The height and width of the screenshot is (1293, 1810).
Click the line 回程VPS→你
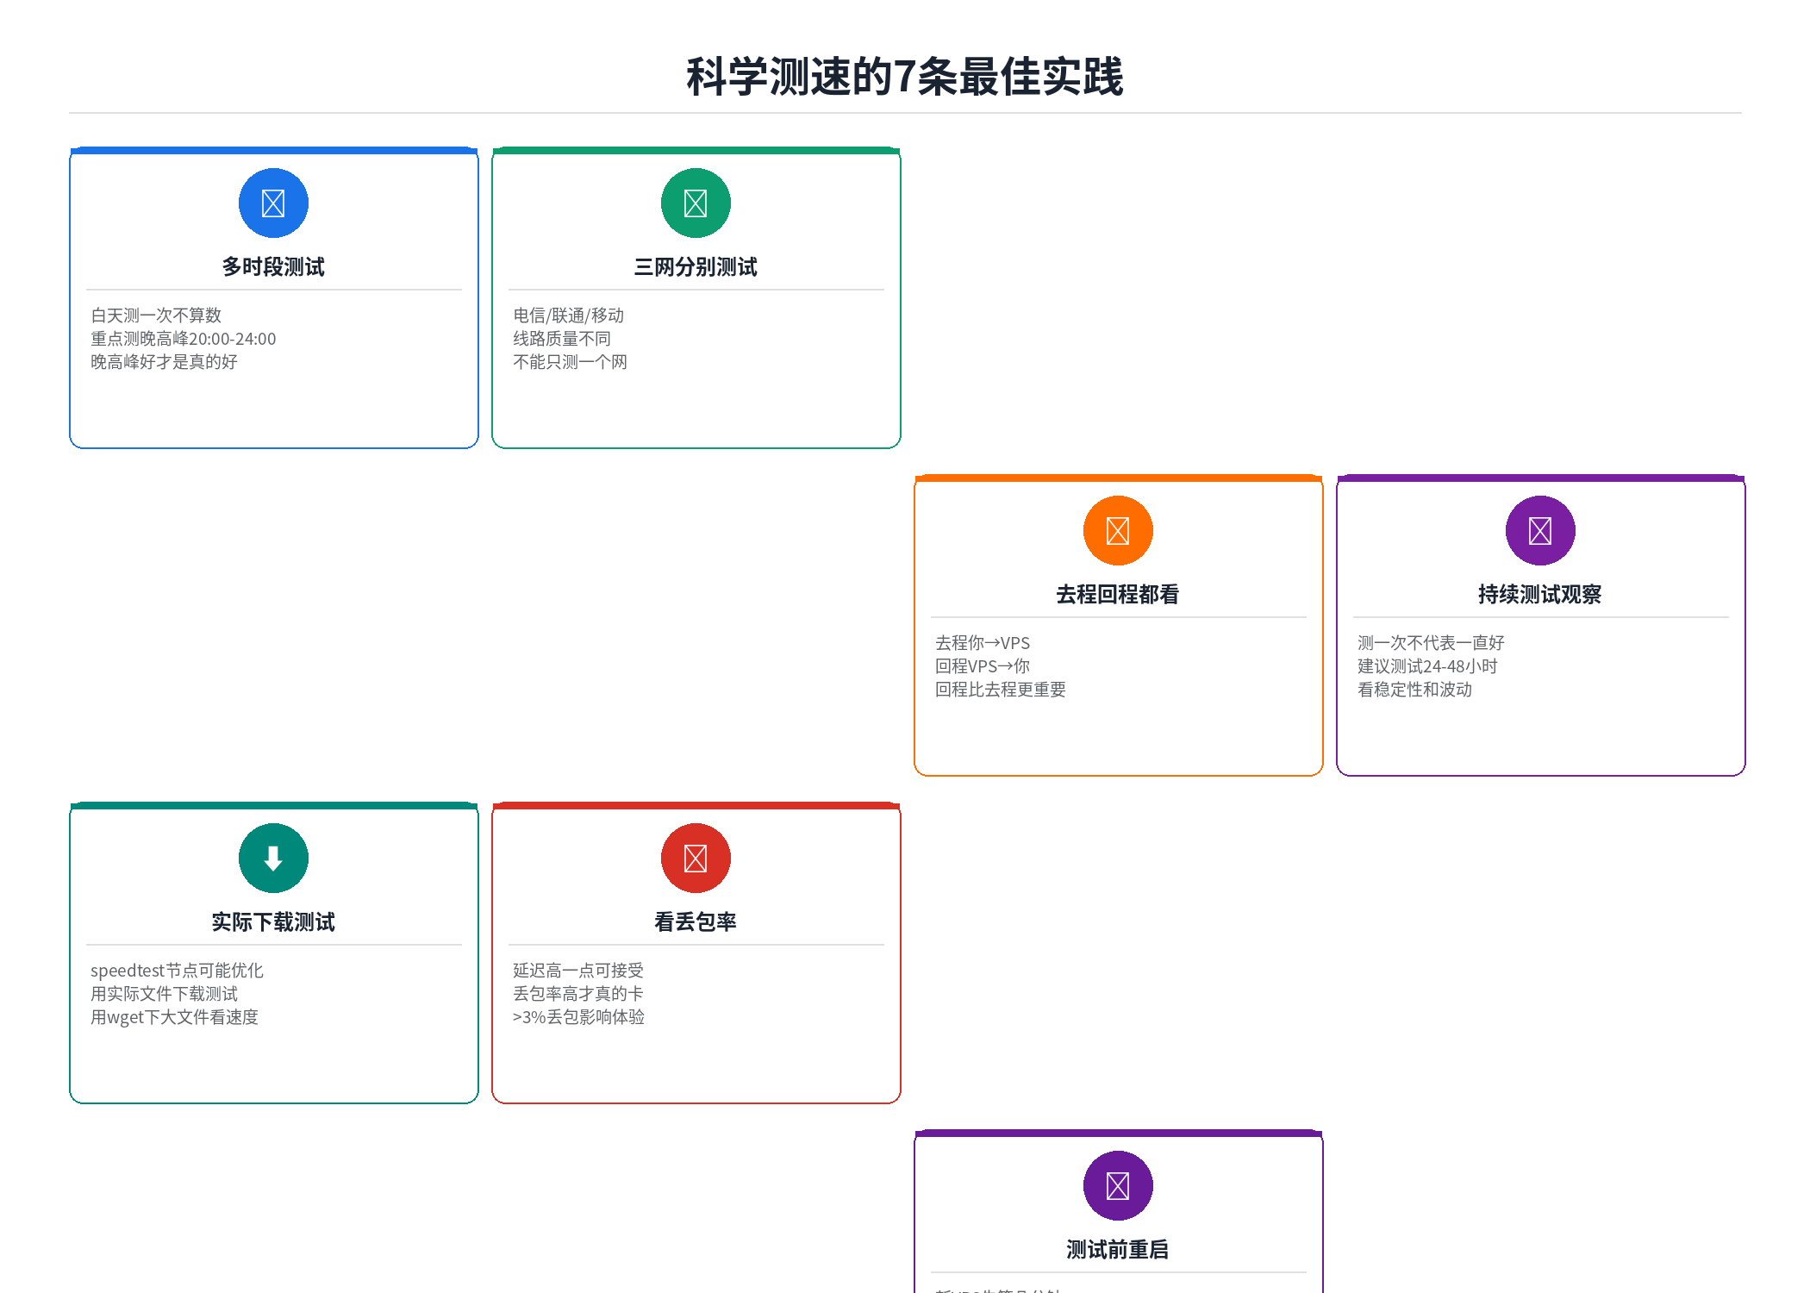[x=983, y=666]
